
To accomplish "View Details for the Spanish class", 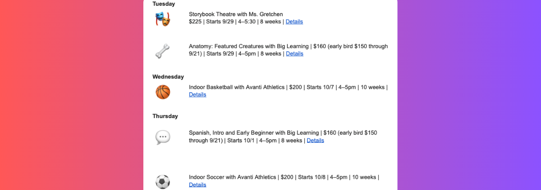I will [316, 140].
